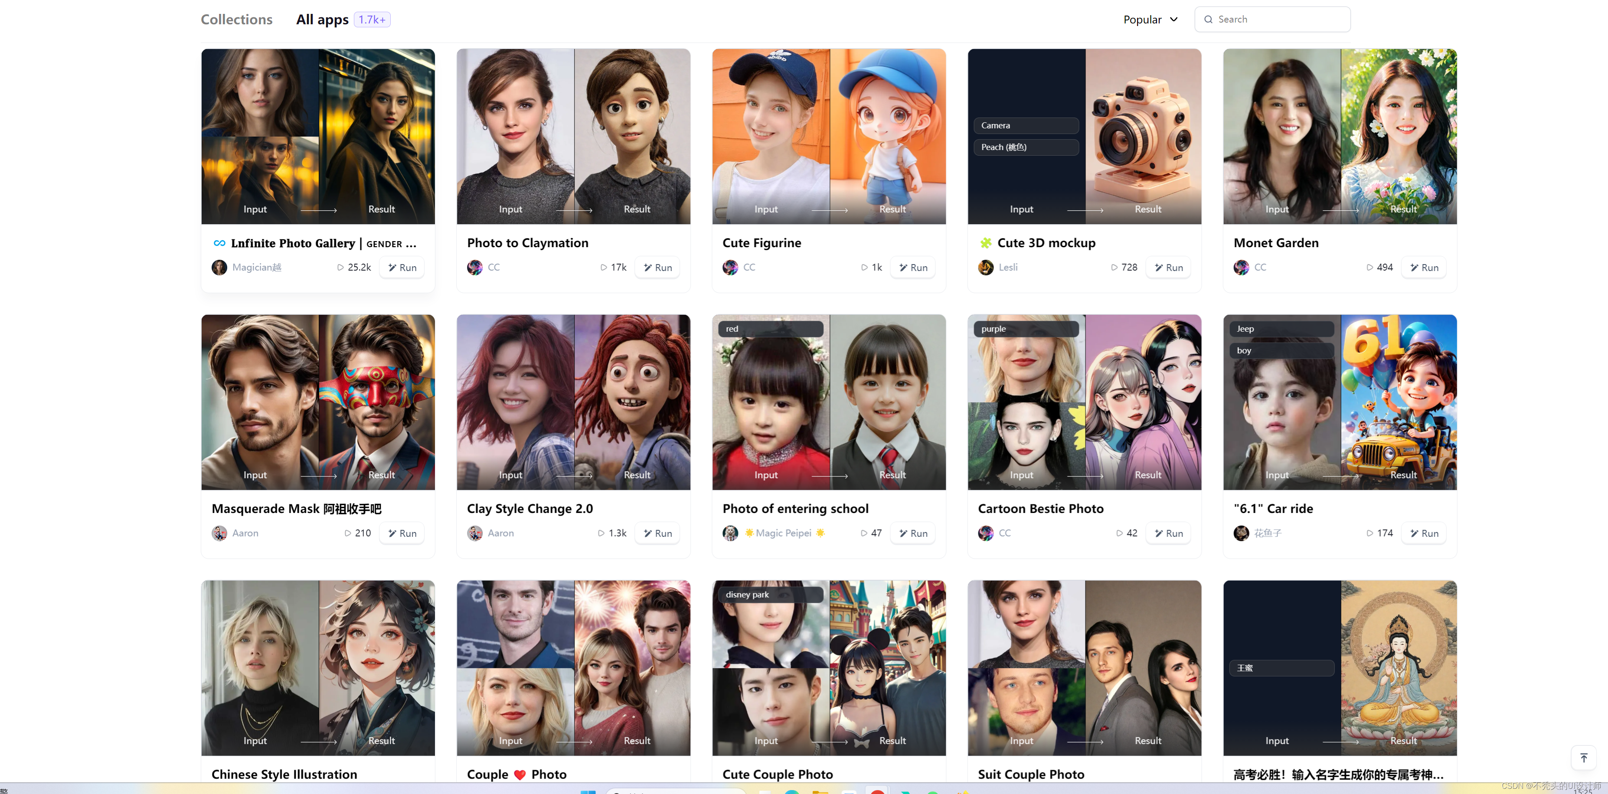The width and height of the screenshot is (1608, 794).
Task: Run the Monet Garden app
Action: click(1423, 268)
